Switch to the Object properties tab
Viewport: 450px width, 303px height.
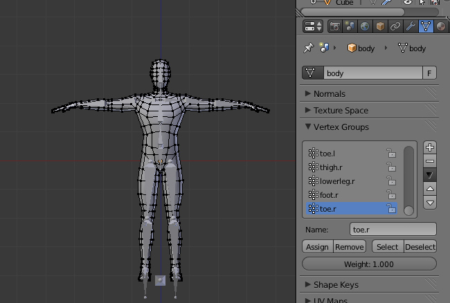380,26
